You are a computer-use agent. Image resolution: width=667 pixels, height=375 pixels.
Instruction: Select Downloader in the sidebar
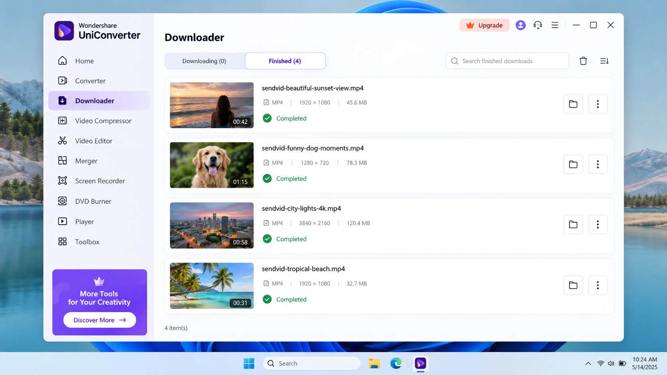[99, 101]
